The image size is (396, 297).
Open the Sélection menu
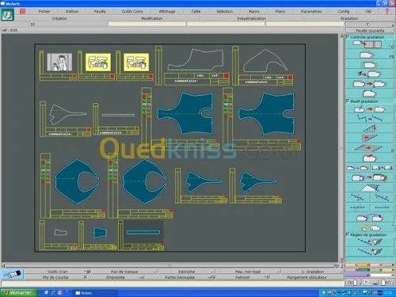(x=225, y=11)
